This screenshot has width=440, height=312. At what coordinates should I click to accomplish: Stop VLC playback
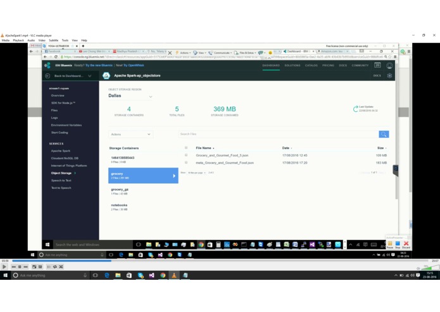click(x=20, y=267)
